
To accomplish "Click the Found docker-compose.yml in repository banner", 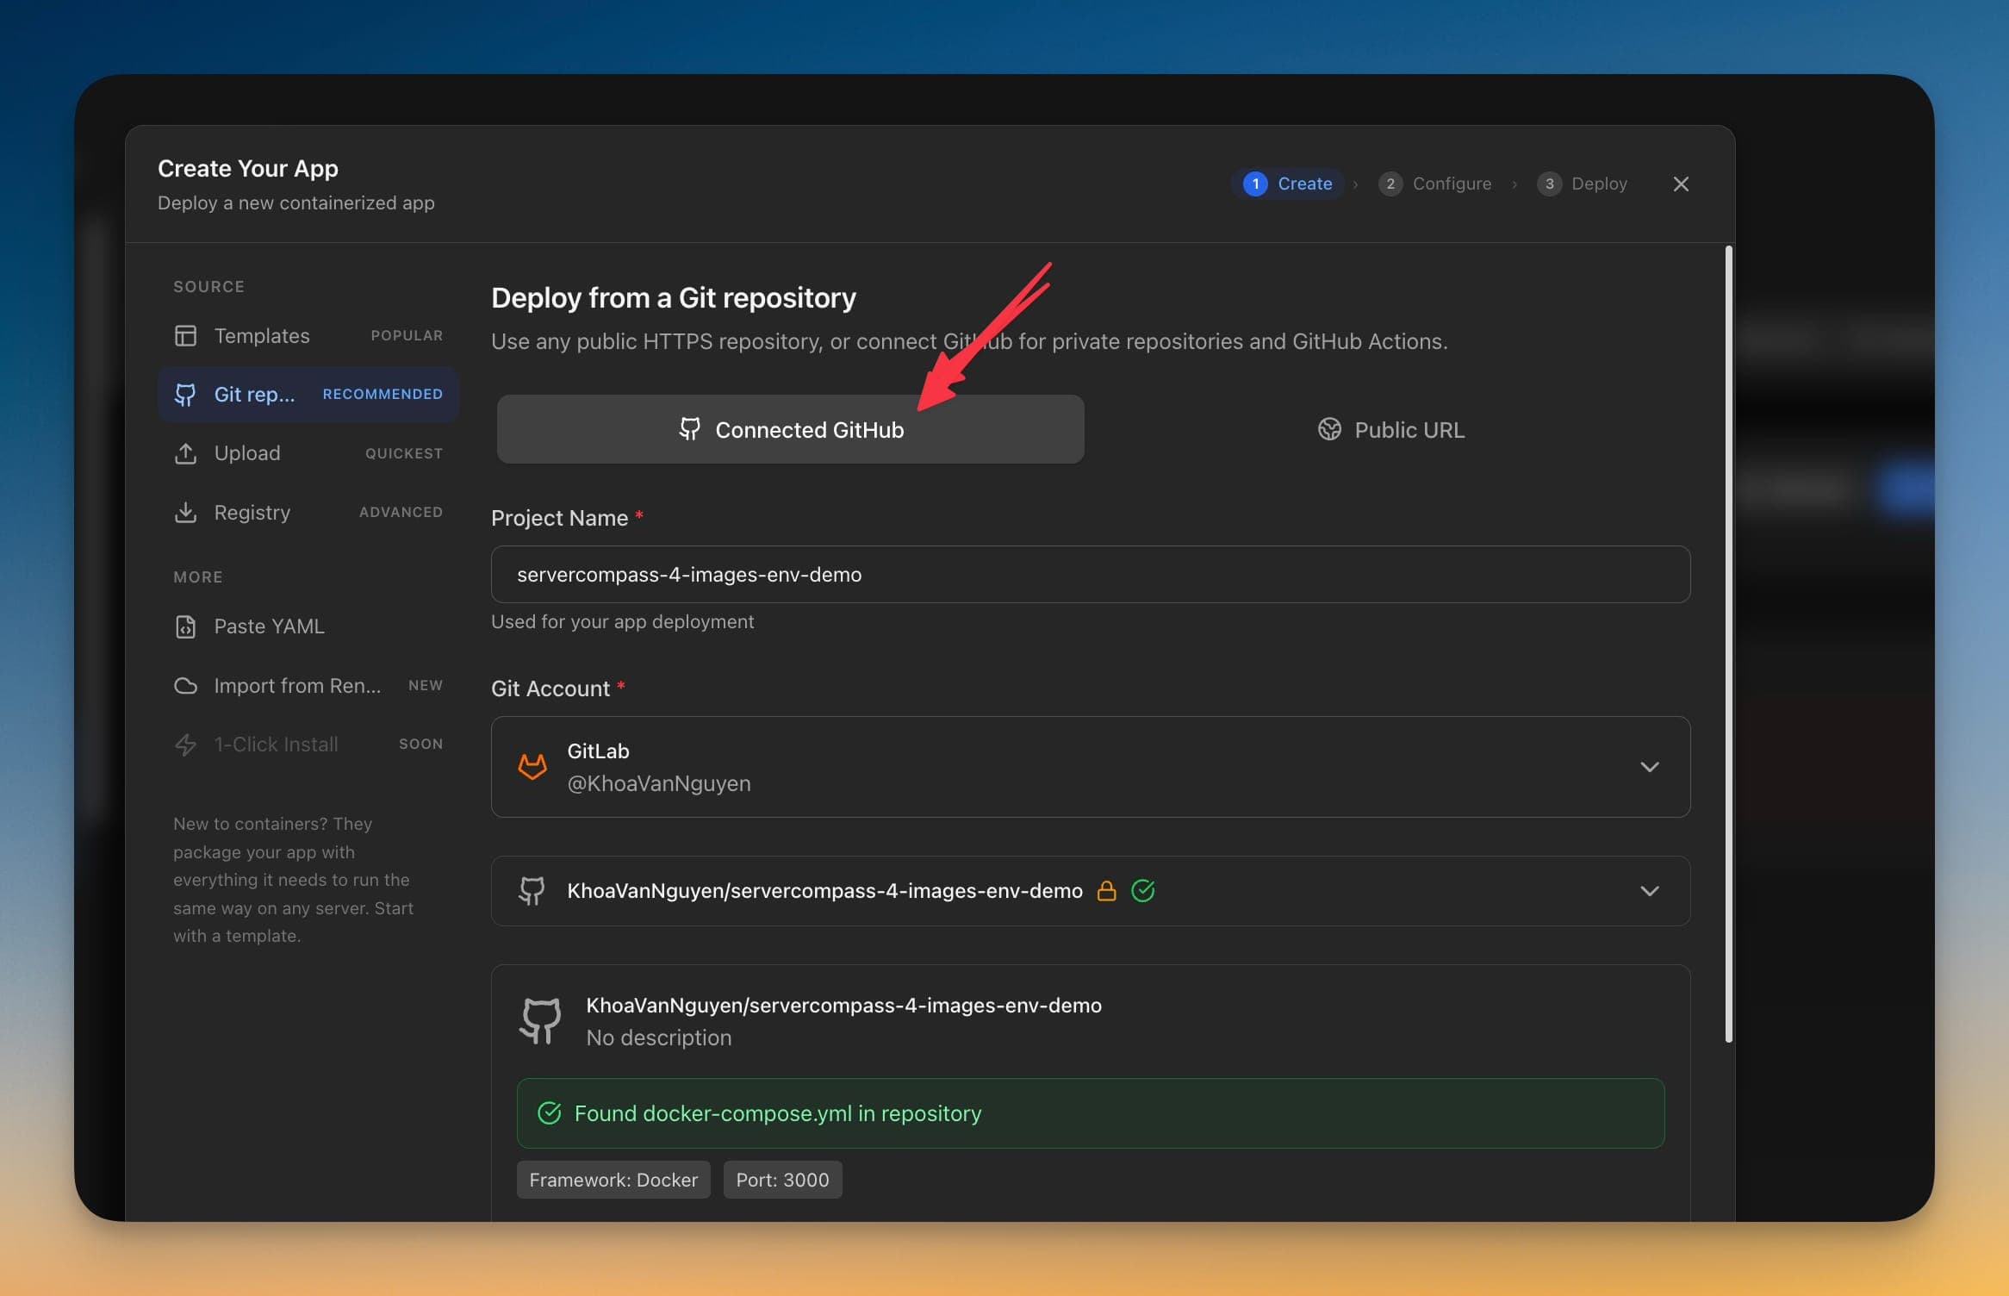I will tap(1090, 1113).
